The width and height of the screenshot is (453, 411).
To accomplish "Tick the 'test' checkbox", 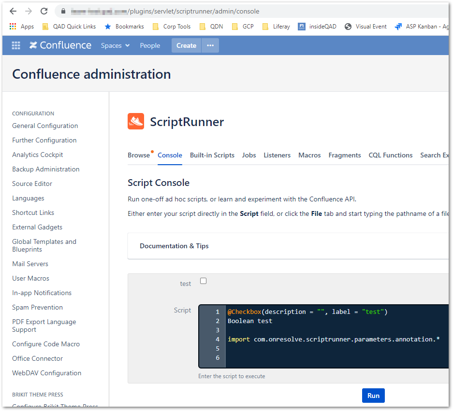I will [x=204, y=281].
